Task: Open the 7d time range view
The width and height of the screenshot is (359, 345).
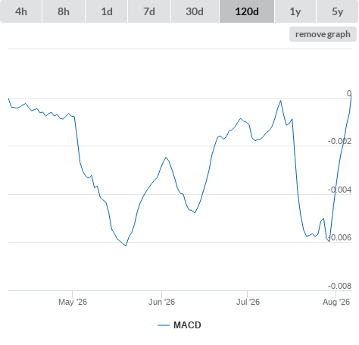Action: point(149,11)
